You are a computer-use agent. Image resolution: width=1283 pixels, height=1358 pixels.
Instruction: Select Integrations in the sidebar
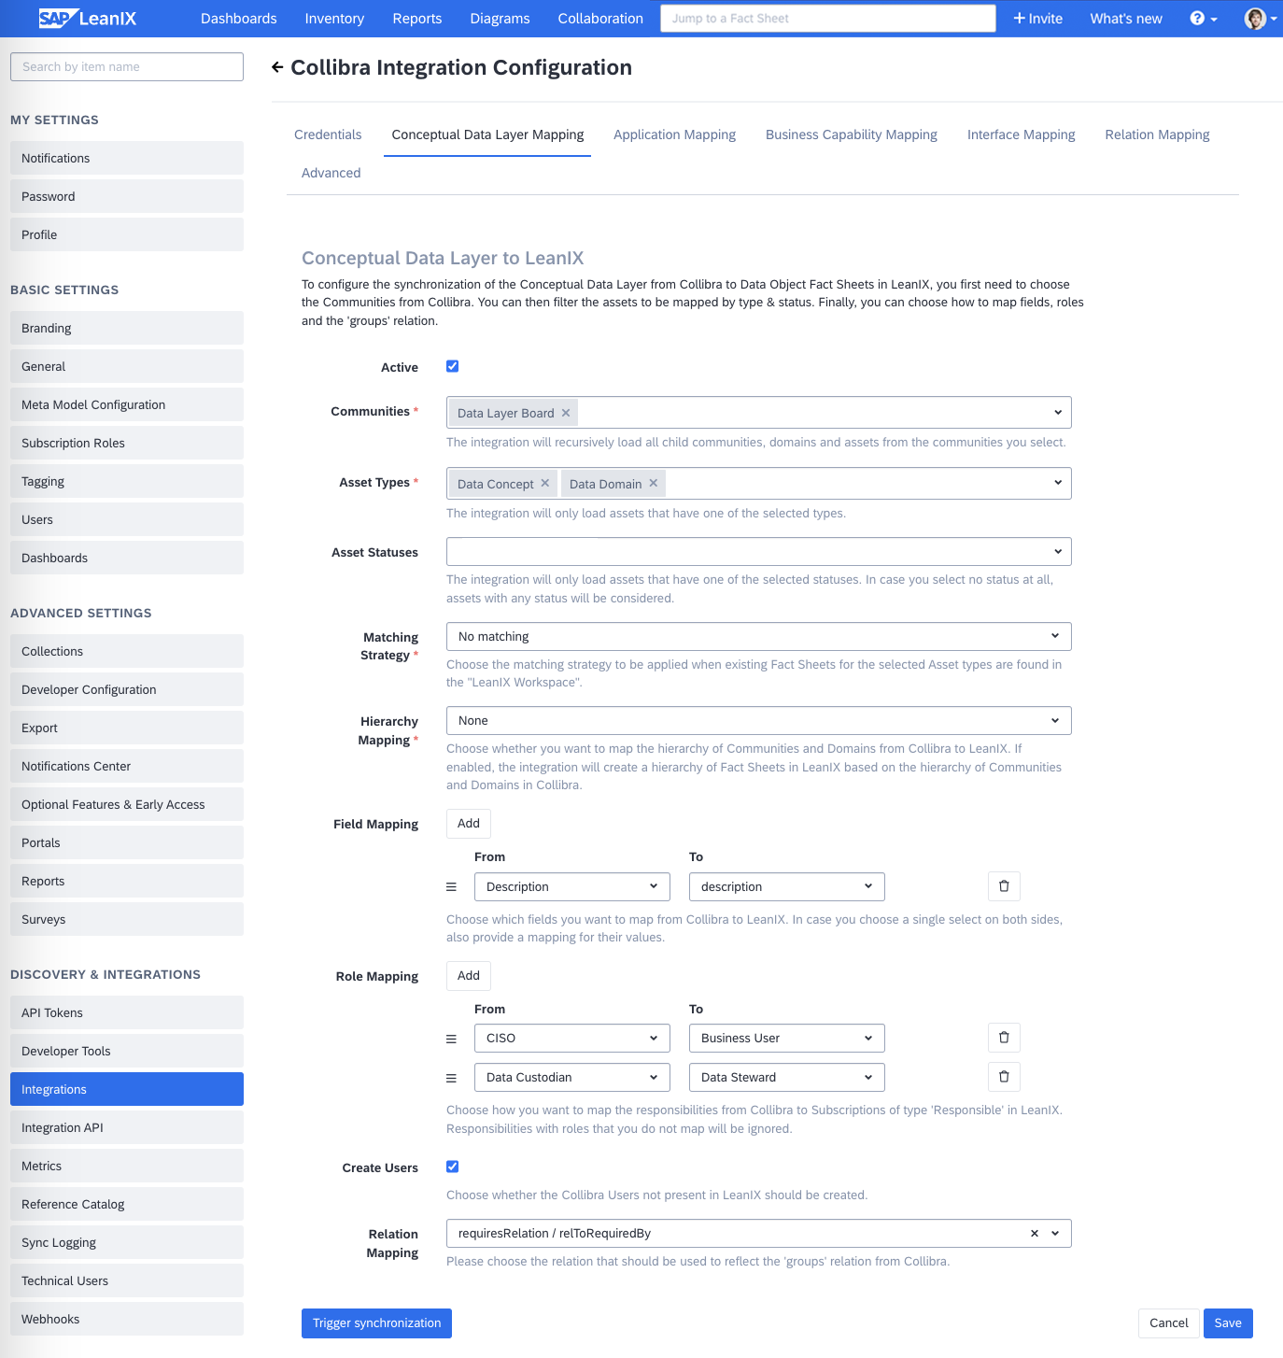pos(127,1089)
